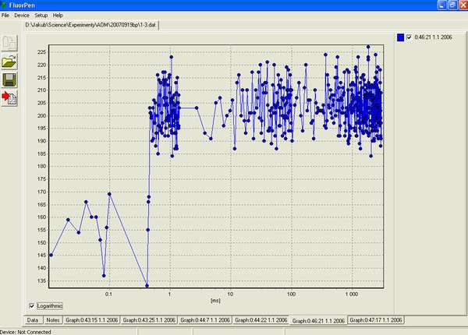Image resolution: width=468 pixels, height=335 pixels.
Task: Uncheck the 0:46:21 1.1 2006 series checkbox
Action: (409, 37)
